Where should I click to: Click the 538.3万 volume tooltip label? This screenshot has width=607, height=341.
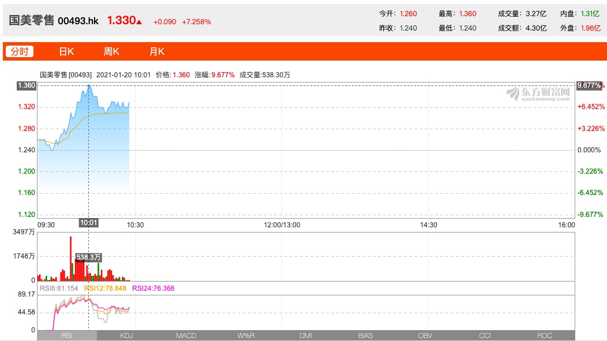(88, 257)
